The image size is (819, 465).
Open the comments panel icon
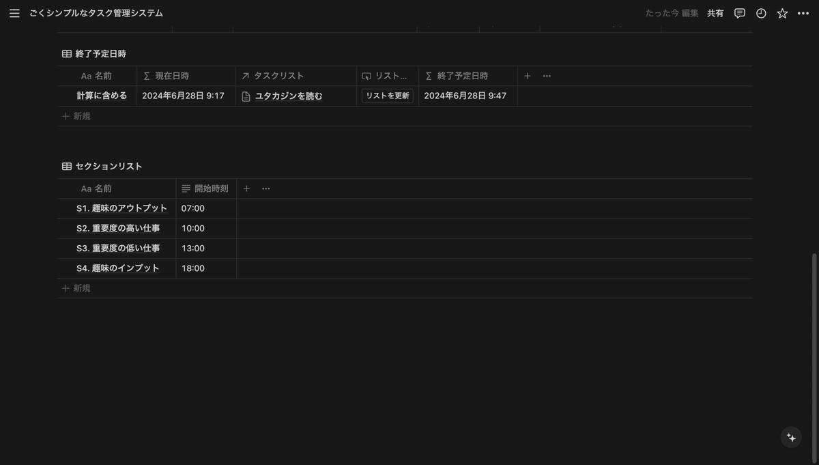click(x=739, y=13)
